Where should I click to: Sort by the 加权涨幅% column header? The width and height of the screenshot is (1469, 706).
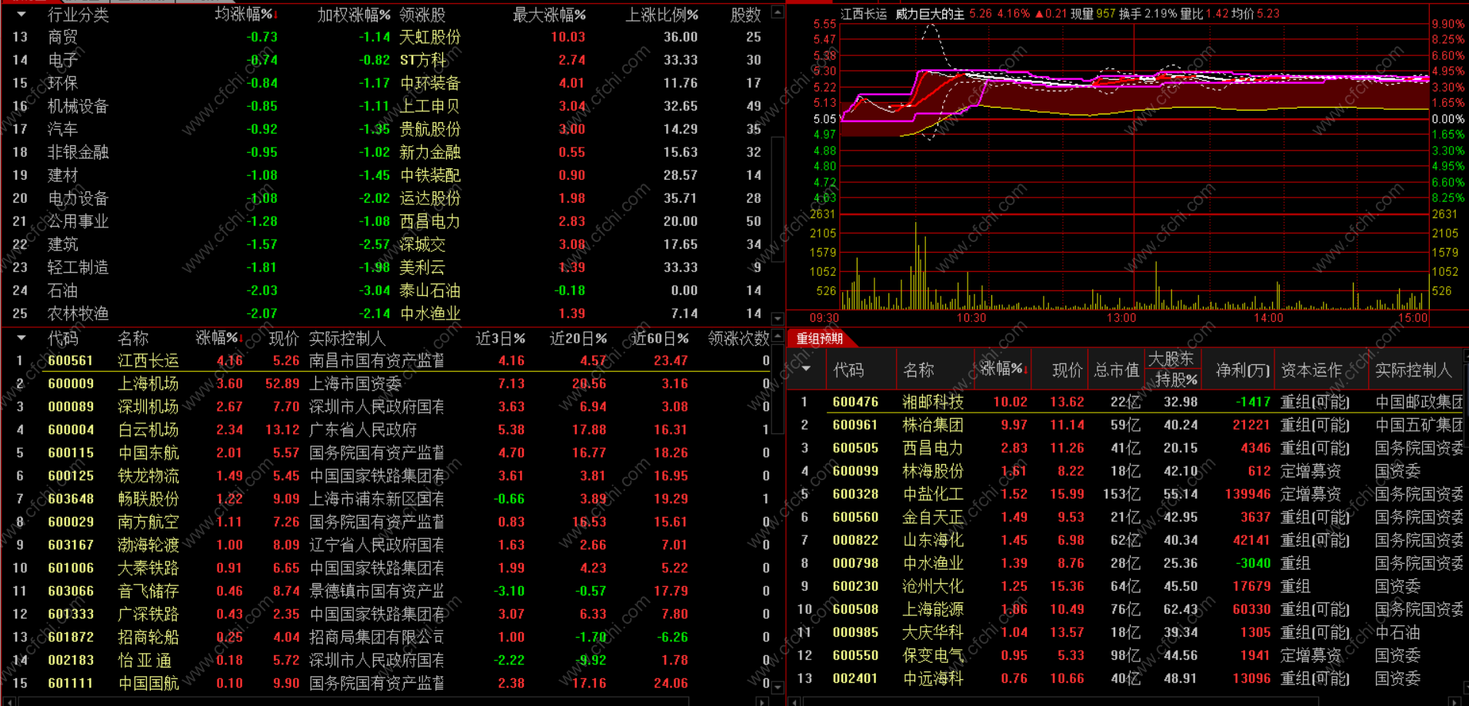click(354, 15)
